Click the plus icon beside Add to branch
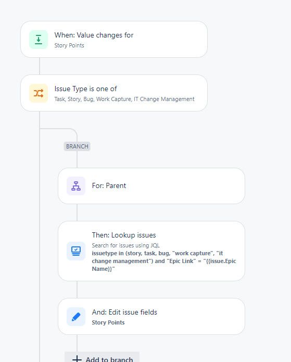This screenshot has height=362, width=291. [77, 359]
